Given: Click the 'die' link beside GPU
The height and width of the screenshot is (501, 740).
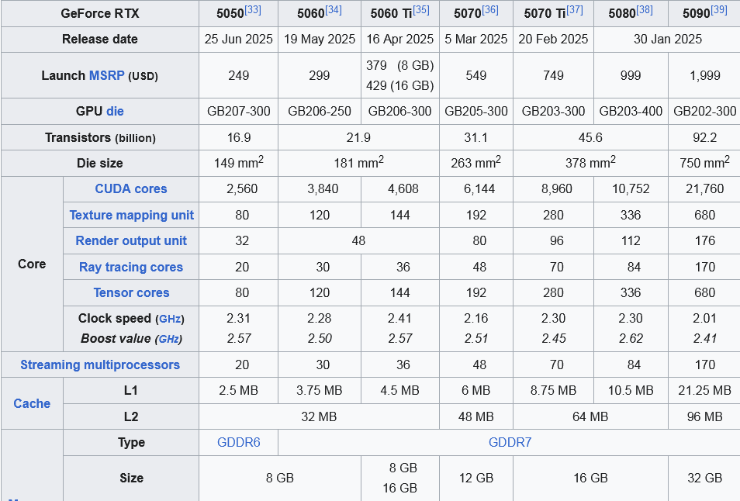Looking at the screenshot, I should (115, 111).
